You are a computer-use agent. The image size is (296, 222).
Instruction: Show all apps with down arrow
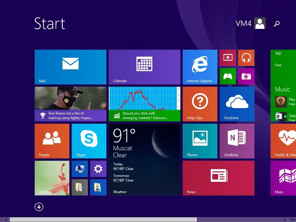pos(39,207)
